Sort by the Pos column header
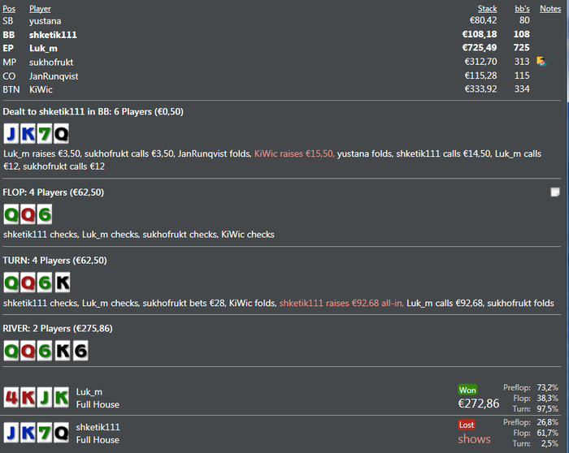Viewport: 569px width, 453px height. 9,9
